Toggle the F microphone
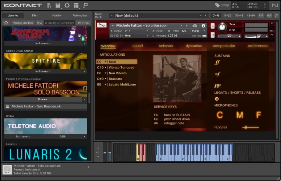Screen dimensions: 281x181 coord(258,115)
